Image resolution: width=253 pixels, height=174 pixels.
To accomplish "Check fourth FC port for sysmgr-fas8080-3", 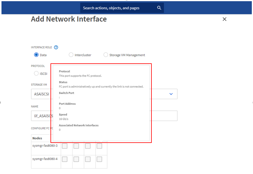I will [x=99, y=146].
